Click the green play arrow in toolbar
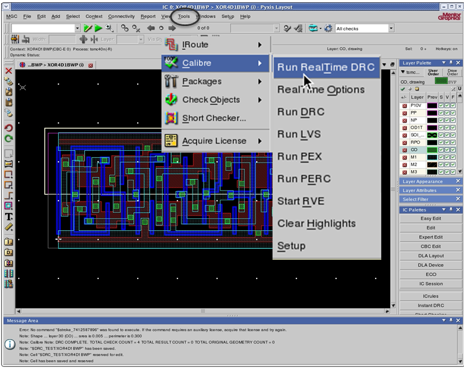The width and height of the screenshot is (464, 368). click(99, 28)
